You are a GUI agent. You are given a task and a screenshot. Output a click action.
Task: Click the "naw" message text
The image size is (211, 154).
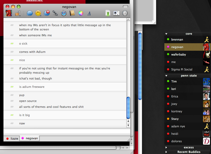[22, 123]
